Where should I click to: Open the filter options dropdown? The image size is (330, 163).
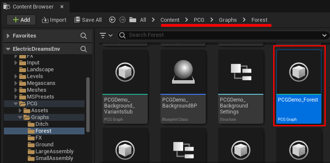click(x=106, y=35)
